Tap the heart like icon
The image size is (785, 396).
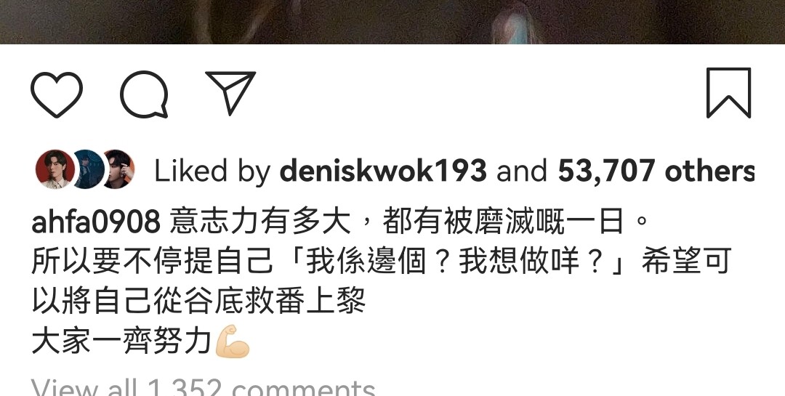coord(57,94)
